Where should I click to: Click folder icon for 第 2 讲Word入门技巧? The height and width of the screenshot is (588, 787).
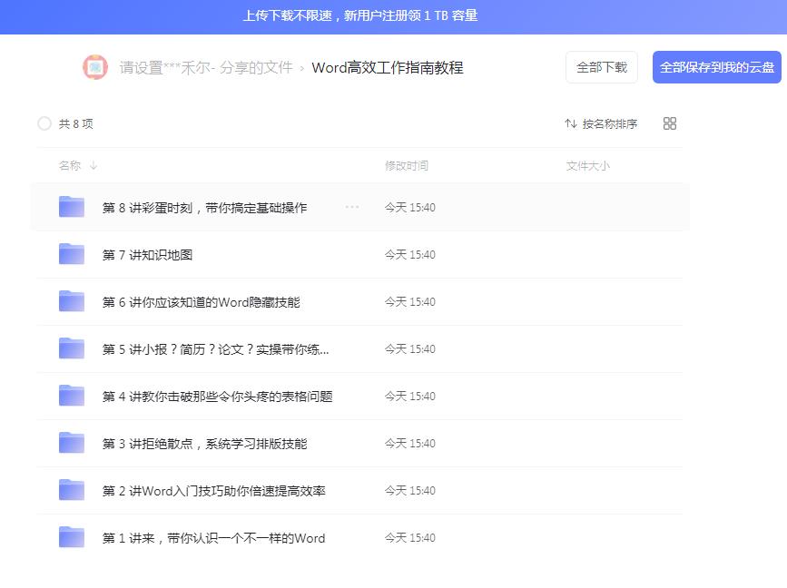(x=72, y=490)
